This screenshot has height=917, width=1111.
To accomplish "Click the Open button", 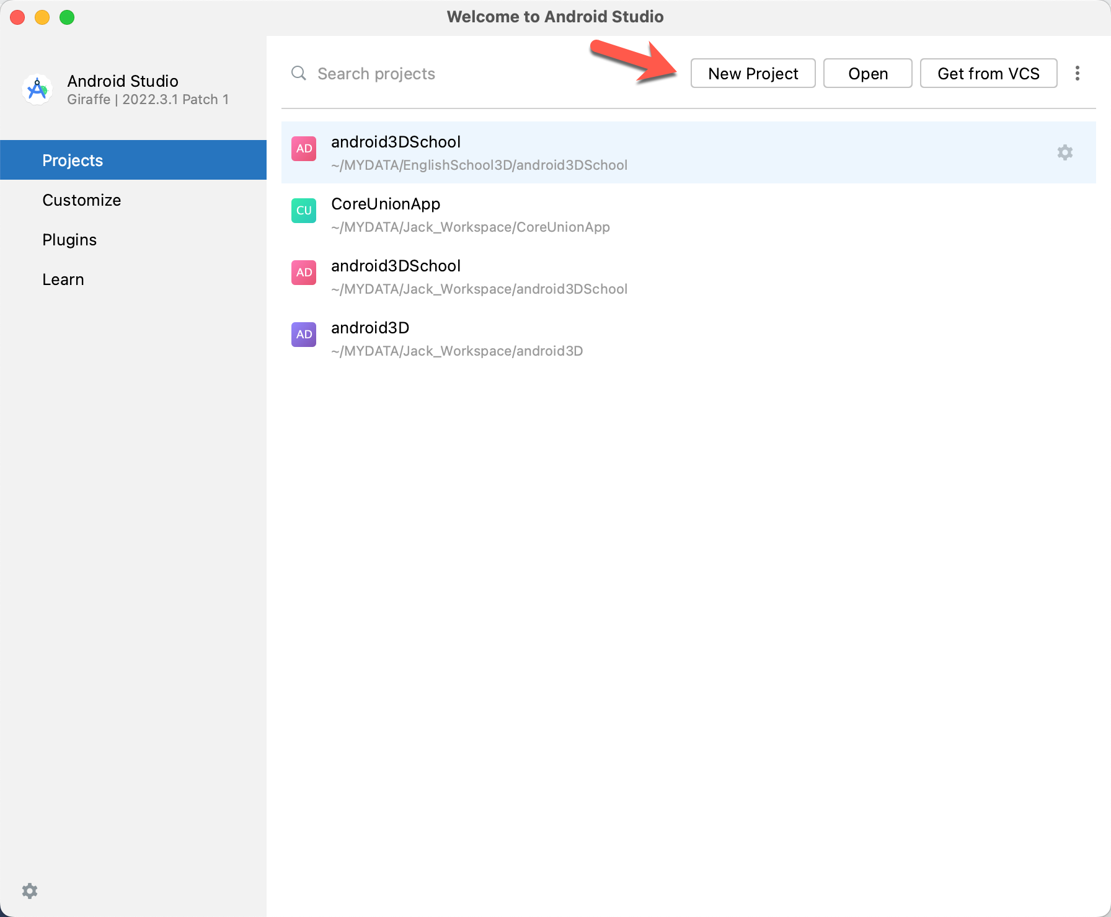I will tap(867, 74).
